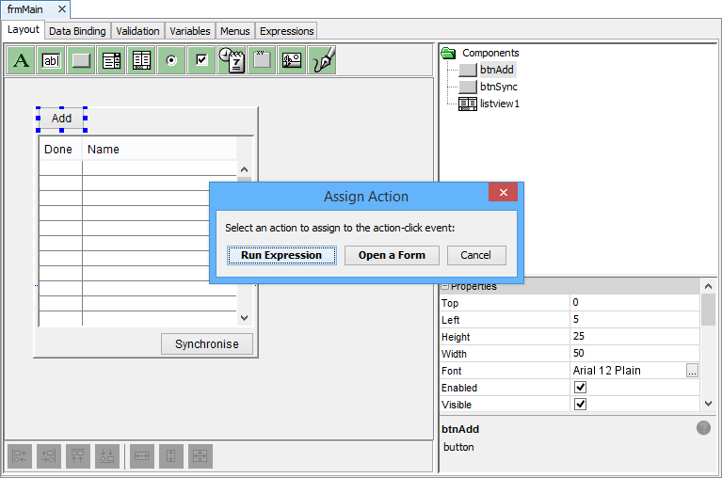This screenshot has height=478, width=722.
Task: Switch to the Data Binding tab
Action: click(77, 31)
